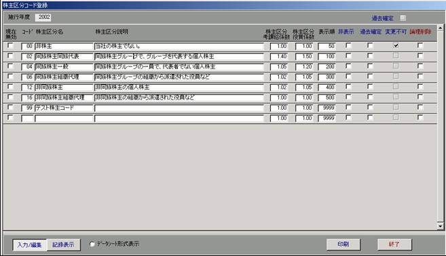Click 表示順 value 100

point(327,56)
